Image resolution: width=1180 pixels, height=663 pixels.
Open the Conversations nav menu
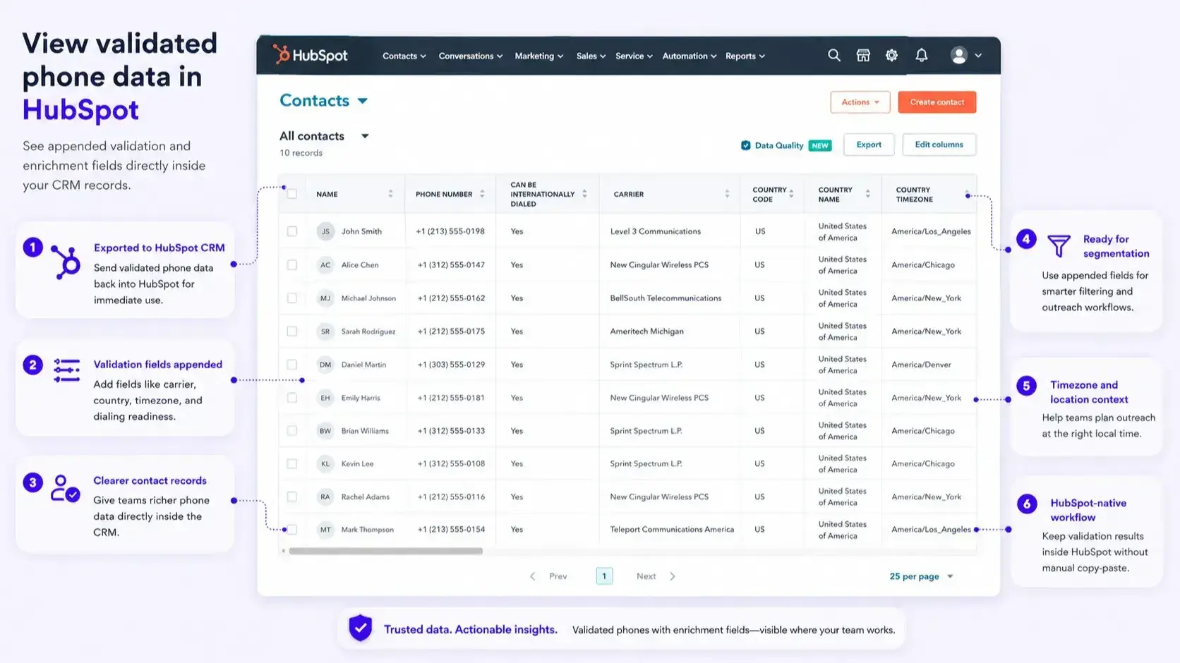[471, 56]
